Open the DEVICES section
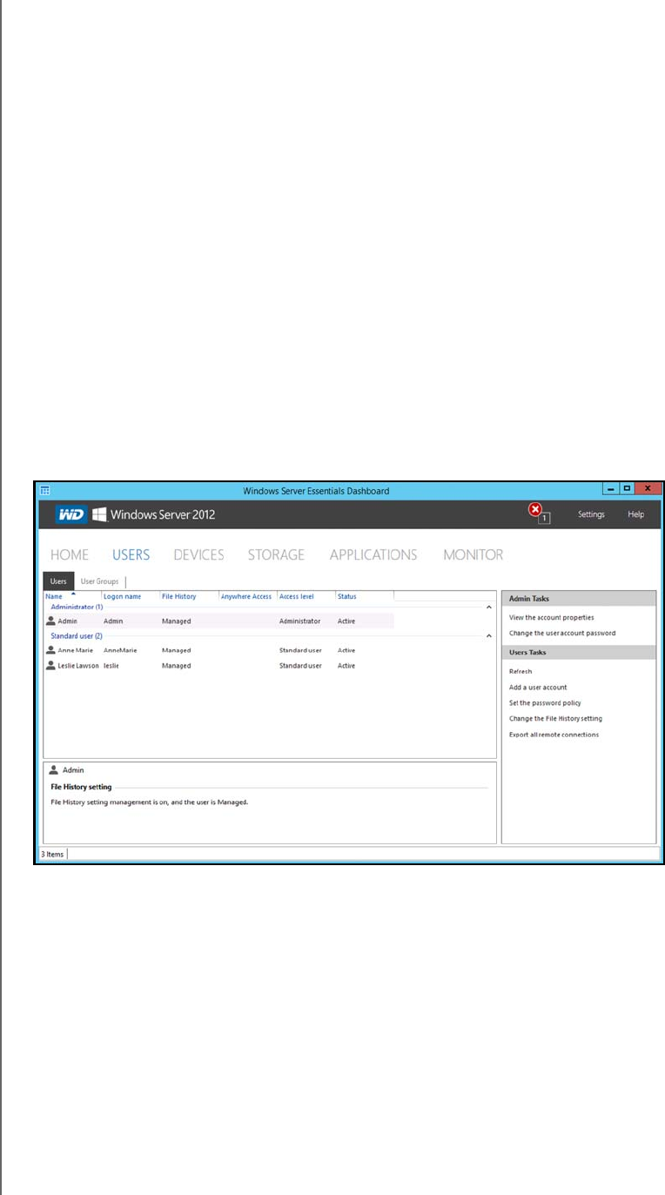The image size is (665, 1195). coord(198,554)
